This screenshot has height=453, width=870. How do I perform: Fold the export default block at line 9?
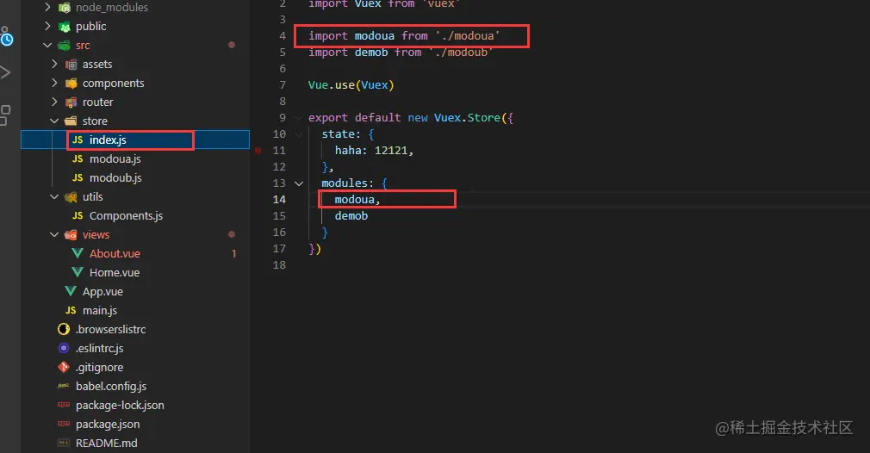coord(299,117)
